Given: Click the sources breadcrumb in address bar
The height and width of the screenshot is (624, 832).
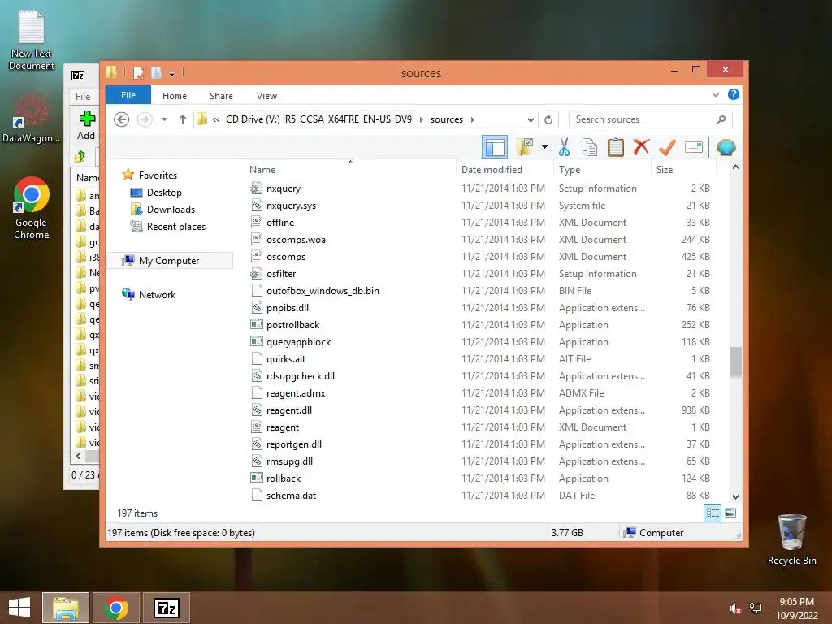Looking at the screenshot, I should pos(447,119).
